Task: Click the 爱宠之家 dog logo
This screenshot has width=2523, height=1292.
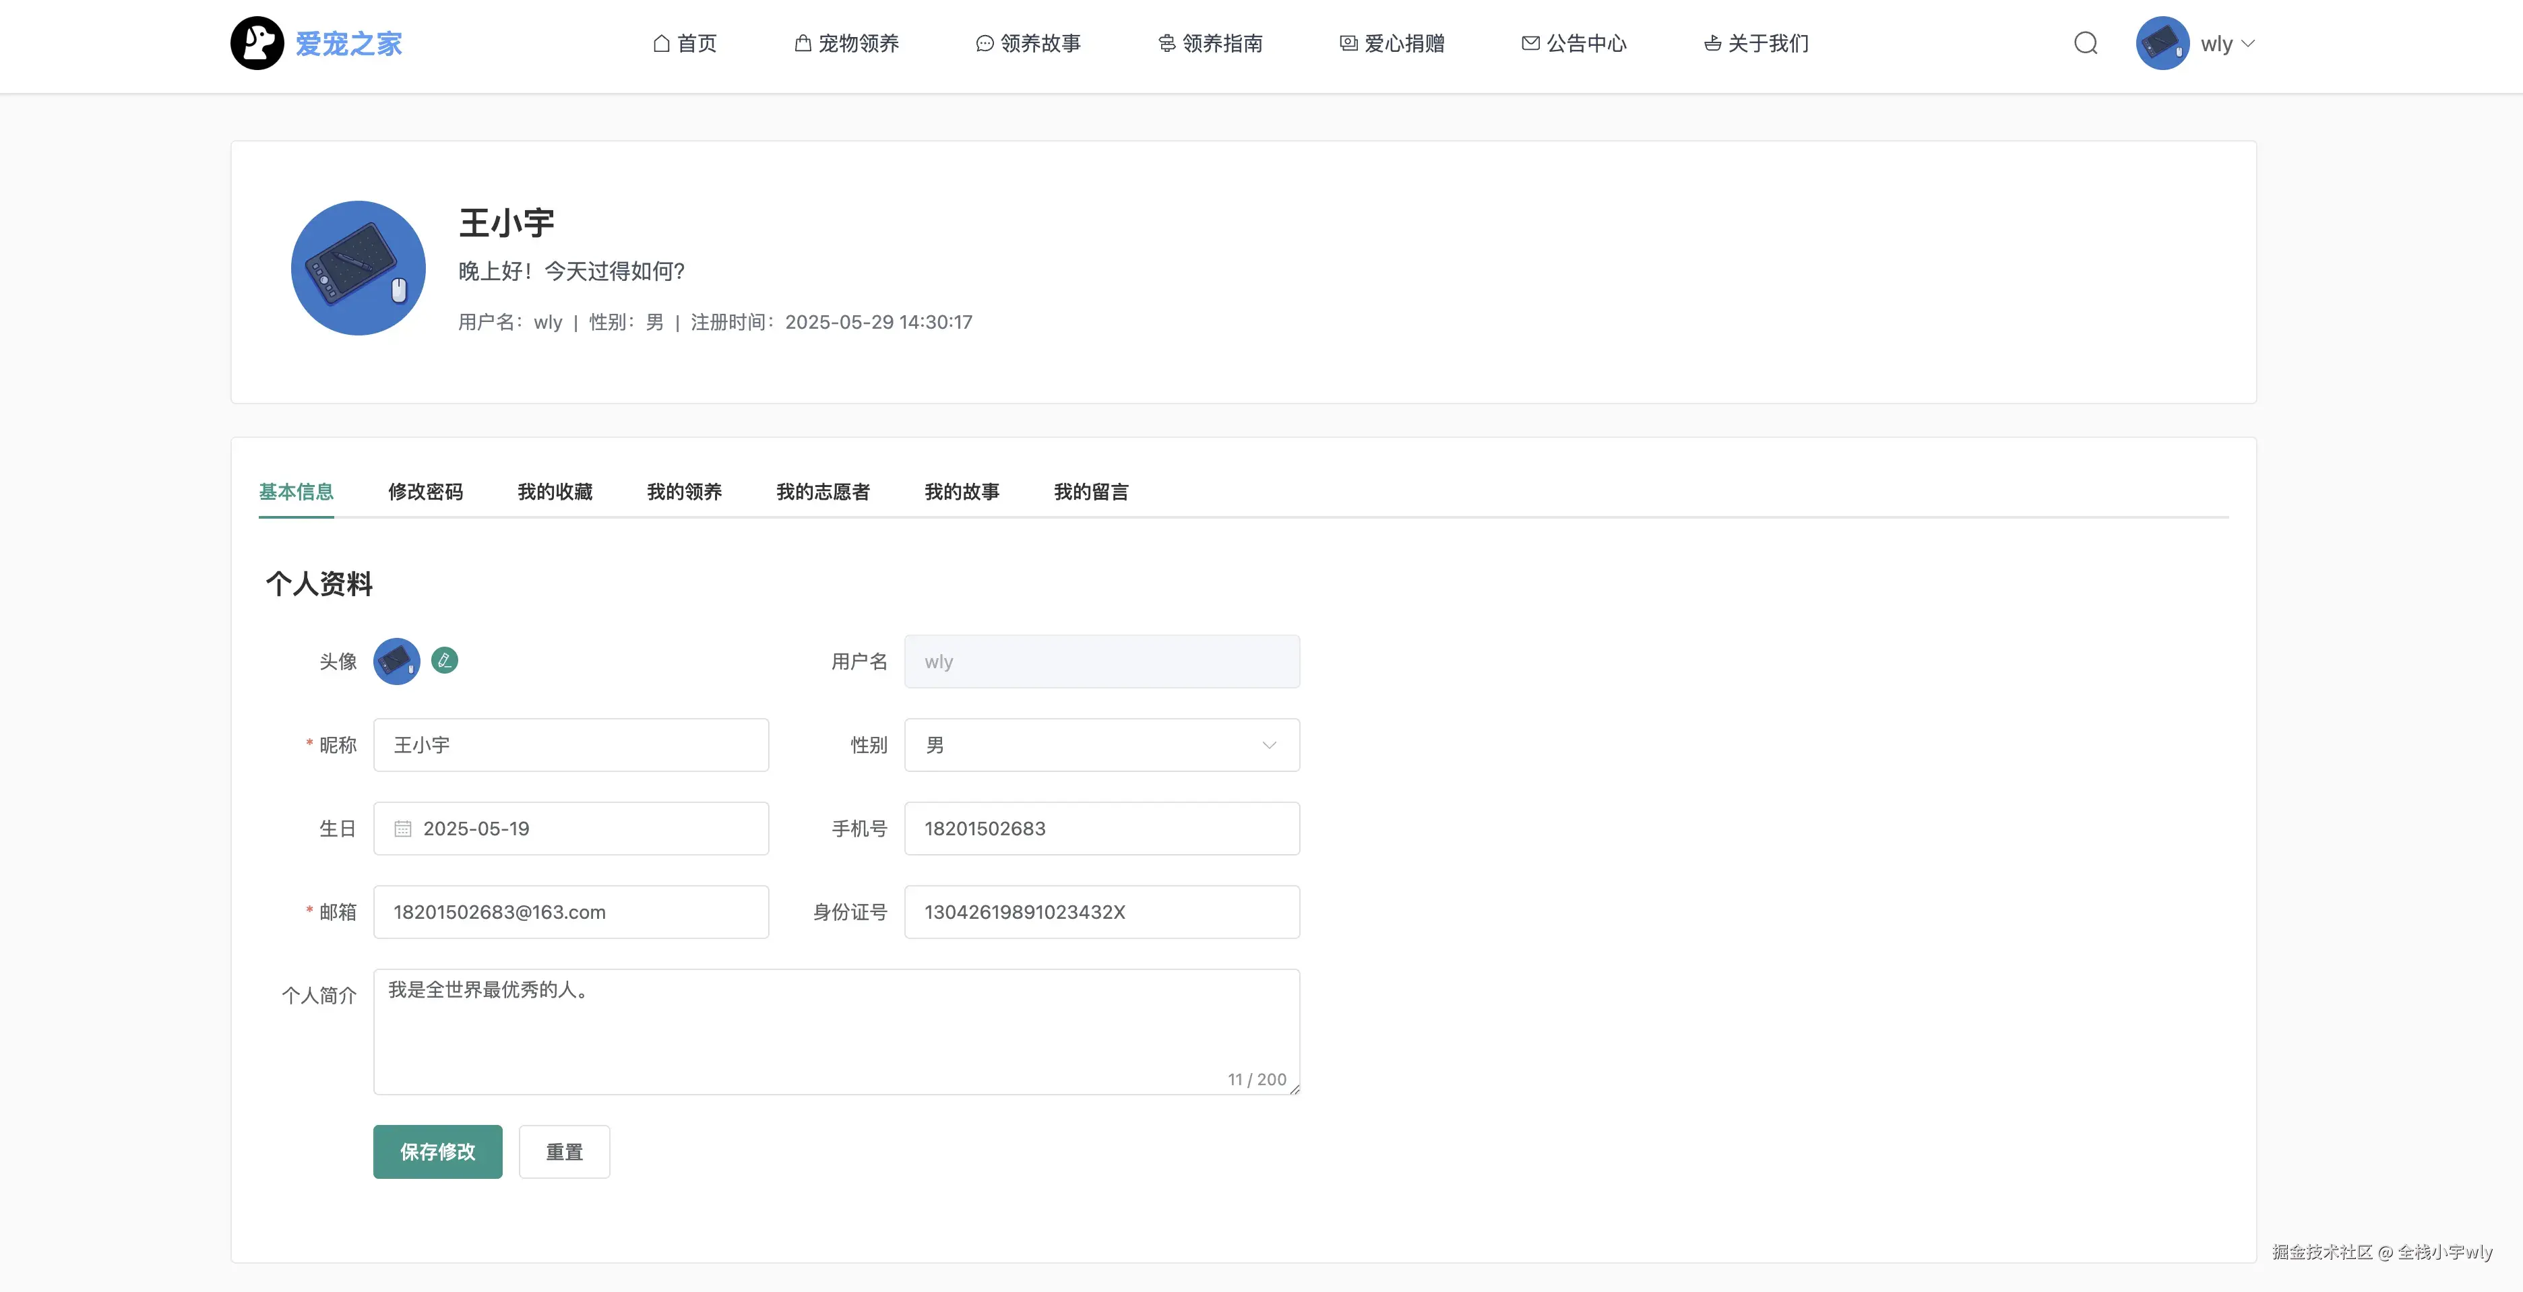Action: tap(257, 43)
